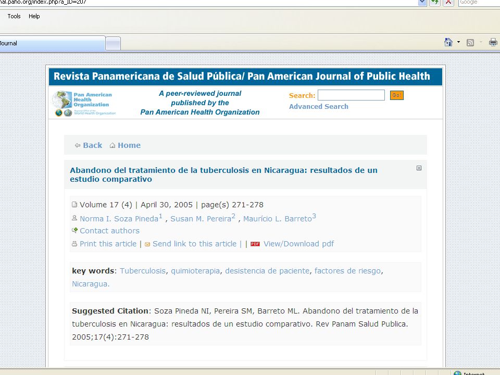Open the Help menu
The height and width of the screenshot is (375, 500).
coord(34,16)
